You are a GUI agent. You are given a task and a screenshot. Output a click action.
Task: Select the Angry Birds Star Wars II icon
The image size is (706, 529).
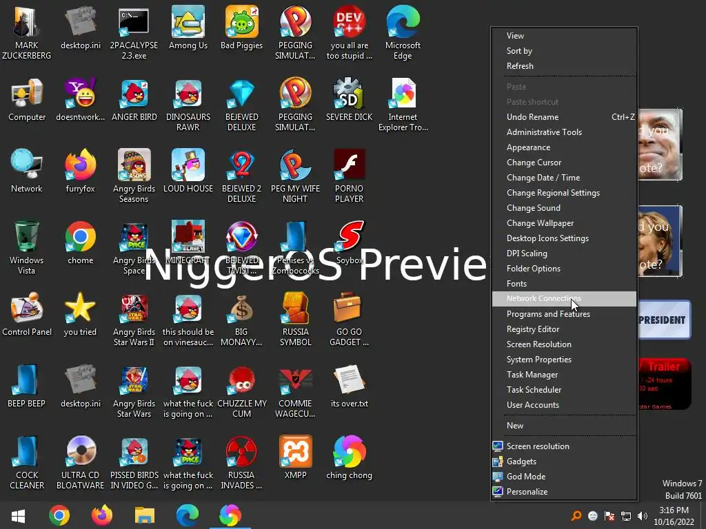coord(134,320)
